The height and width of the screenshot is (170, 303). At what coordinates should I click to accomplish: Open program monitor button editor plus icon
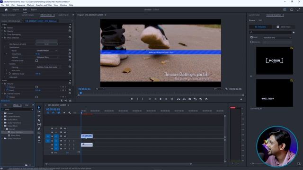241,99
